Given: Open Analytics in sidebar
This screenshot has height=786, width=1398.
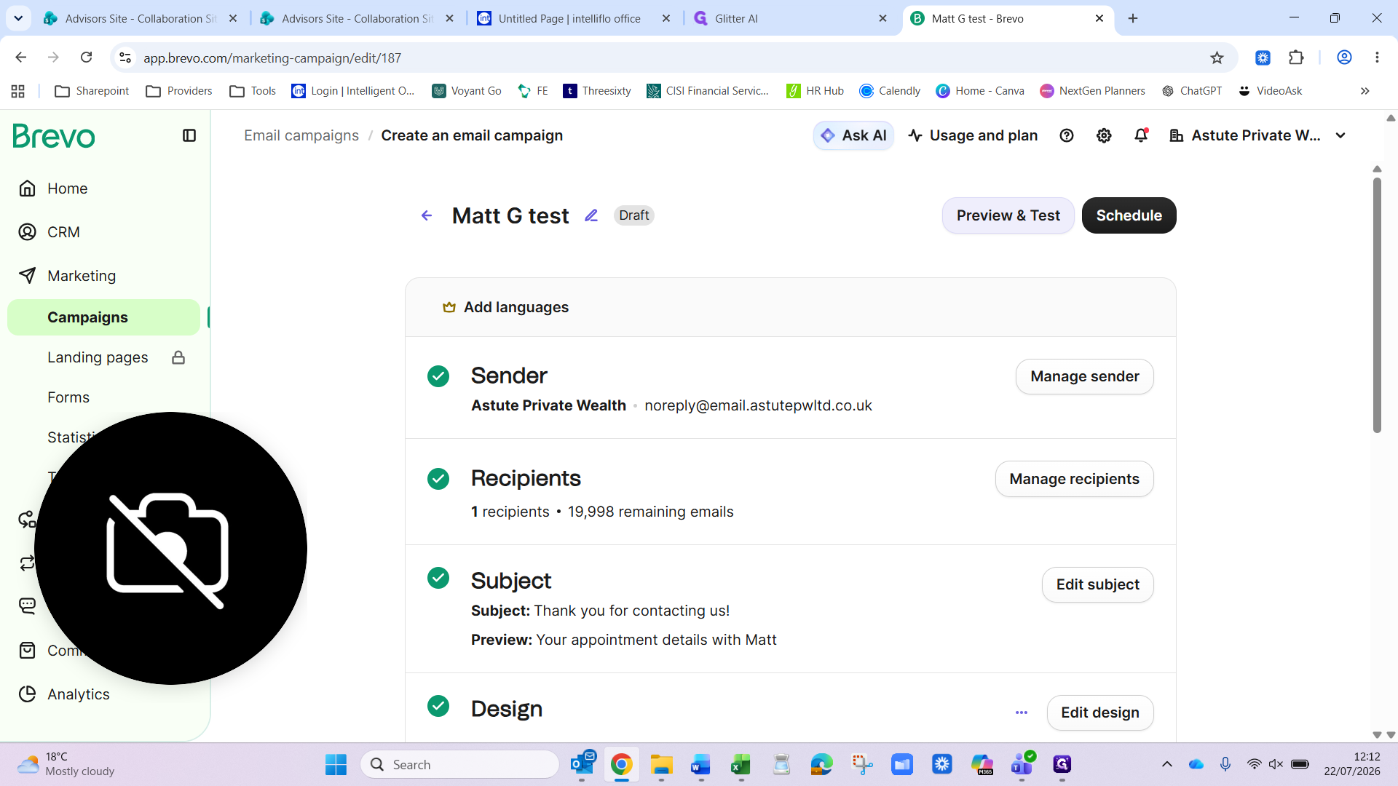Looking at the screenshot, I should tap(78, 694).
